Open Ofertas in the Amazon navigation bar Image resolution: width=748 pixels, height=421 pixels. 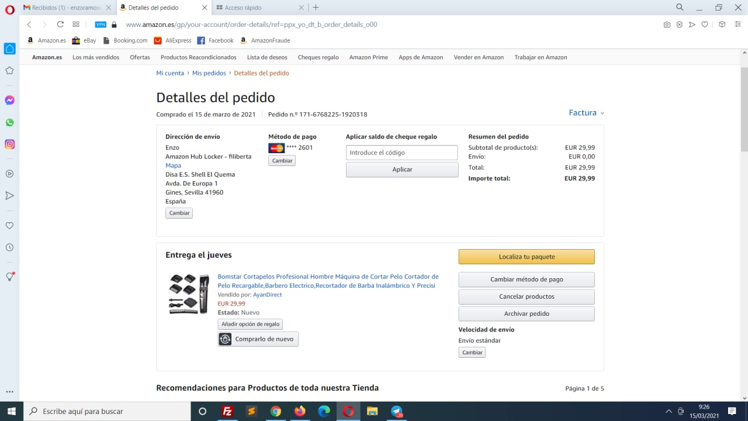[x=140, y=57]
